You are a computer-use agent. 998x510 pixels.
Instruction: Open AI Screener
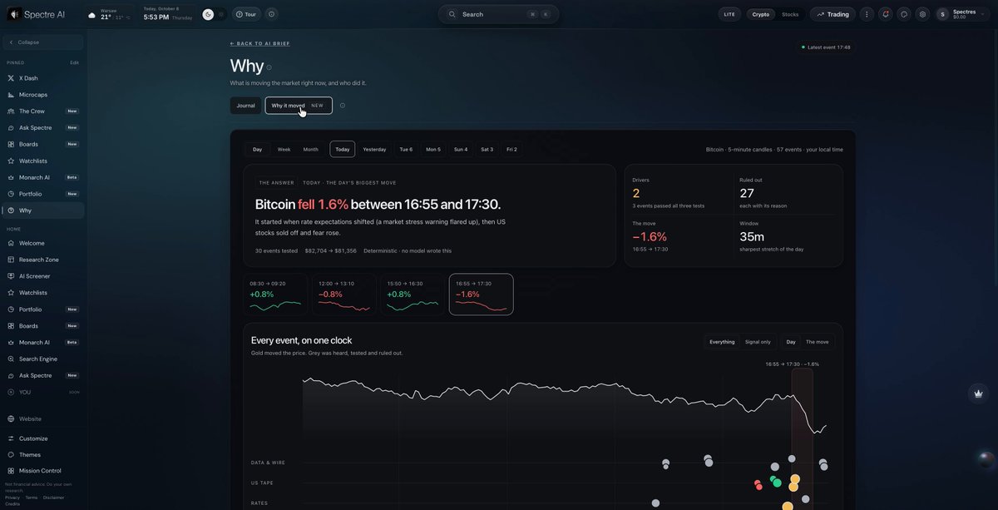(x=43, y=276)
